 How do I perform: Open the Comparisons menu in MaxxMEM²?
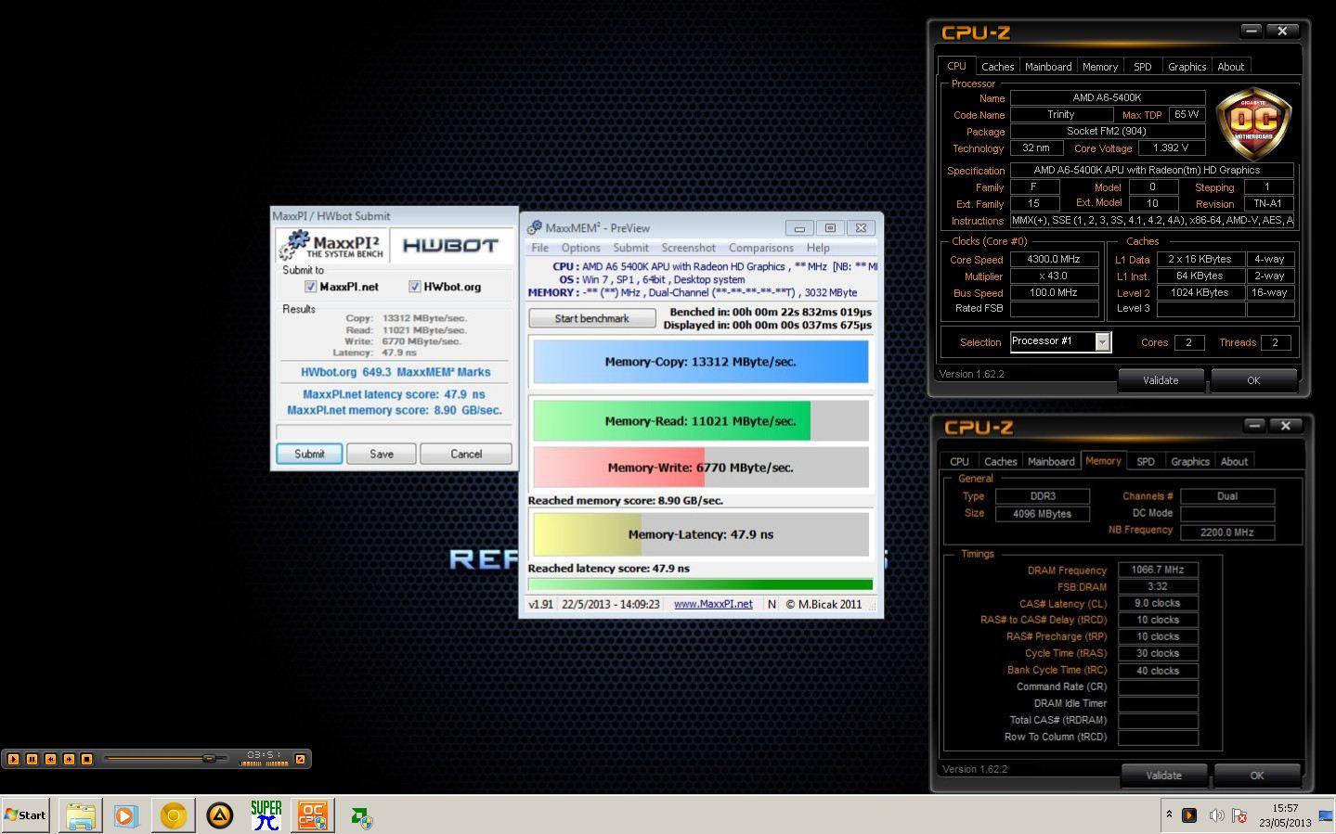pos(760,248)
